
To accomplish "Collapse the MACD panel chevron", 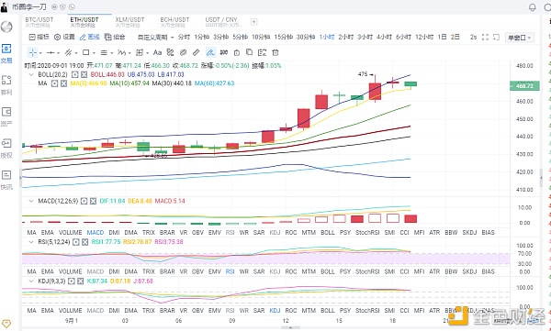I will coord(31,201).
